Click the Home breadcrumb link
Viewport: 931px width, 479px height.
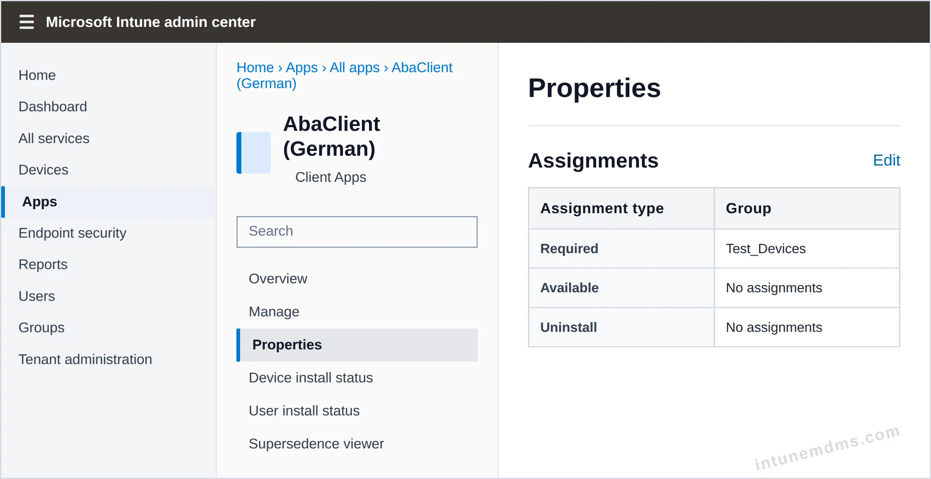pos(255,67)
